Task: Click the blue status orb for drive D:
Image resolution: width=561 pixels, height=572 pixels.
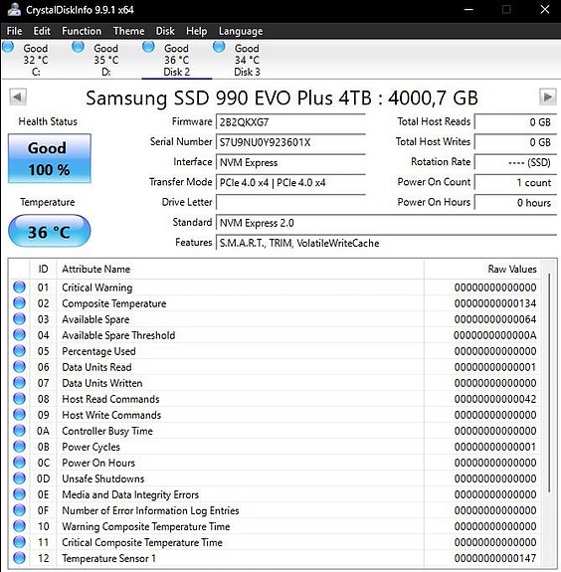Action: (78, 47)
